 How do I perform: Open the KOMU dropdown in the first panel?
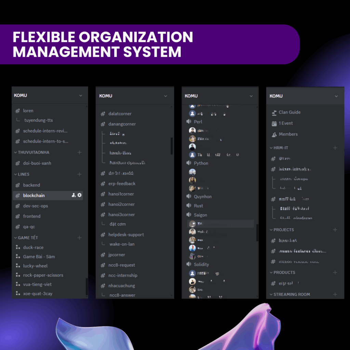click(x=81, y=96)
